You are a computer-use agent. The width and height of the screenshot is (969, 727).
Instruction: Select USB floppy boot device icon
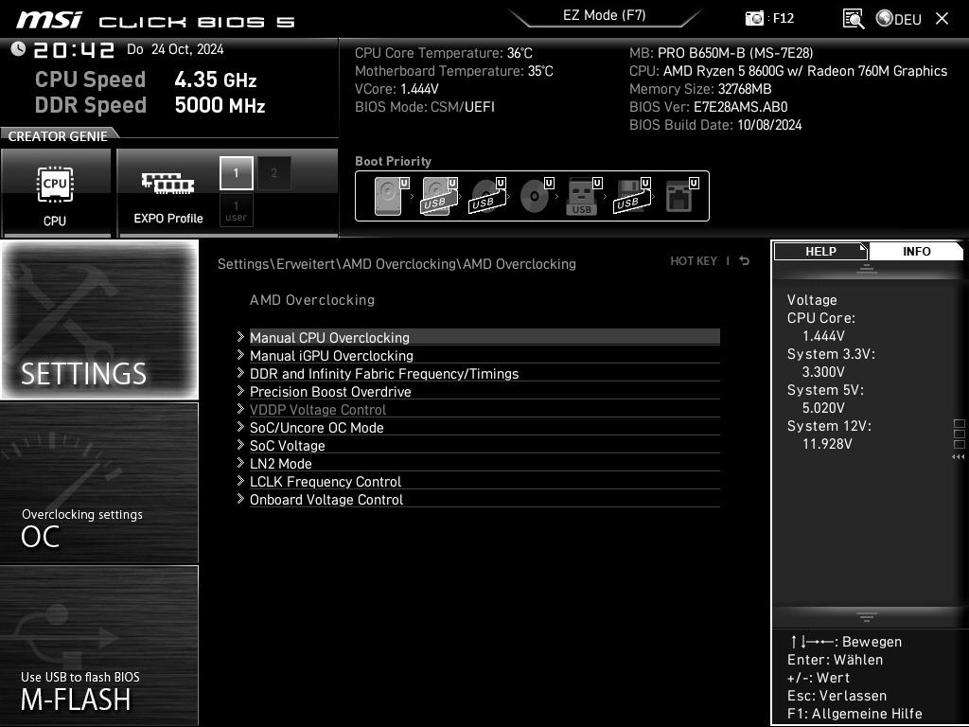click(x=632, y=196)
